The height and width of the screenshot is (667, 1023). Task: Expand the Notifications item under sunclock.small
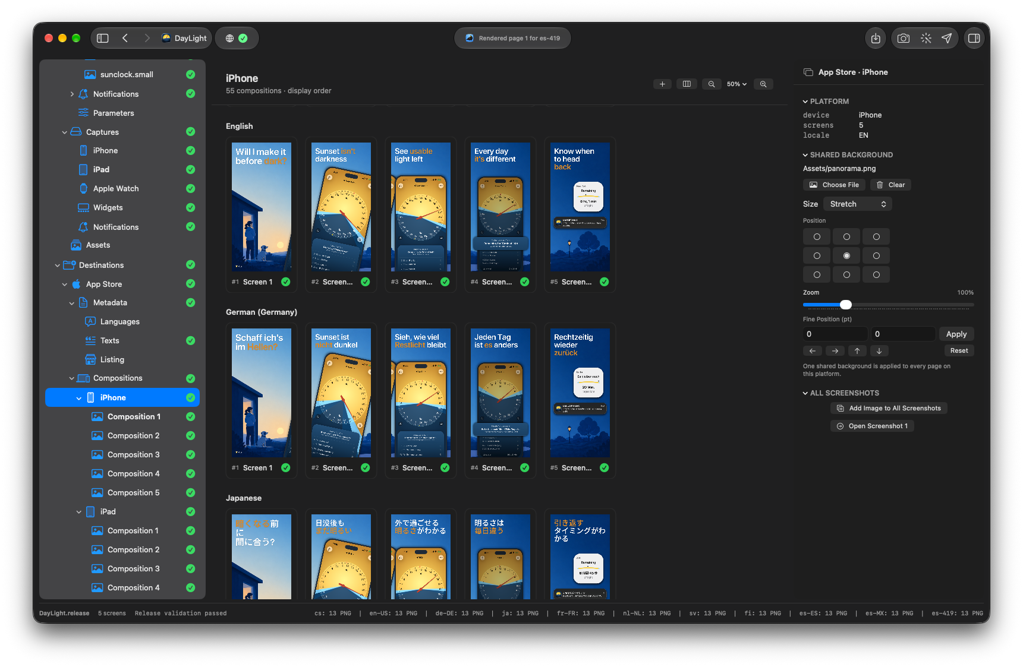click(x=72, y=94)
